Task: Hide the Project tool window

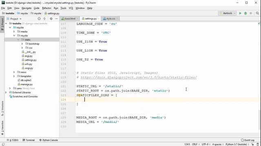Action: 56,19
